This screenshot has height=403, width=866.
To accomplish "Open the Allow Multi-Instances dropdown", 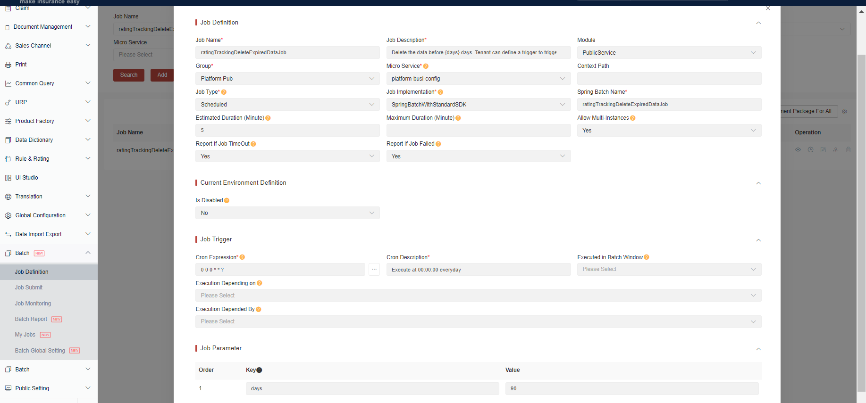I will pyautogui.click(x=669, y=131).
